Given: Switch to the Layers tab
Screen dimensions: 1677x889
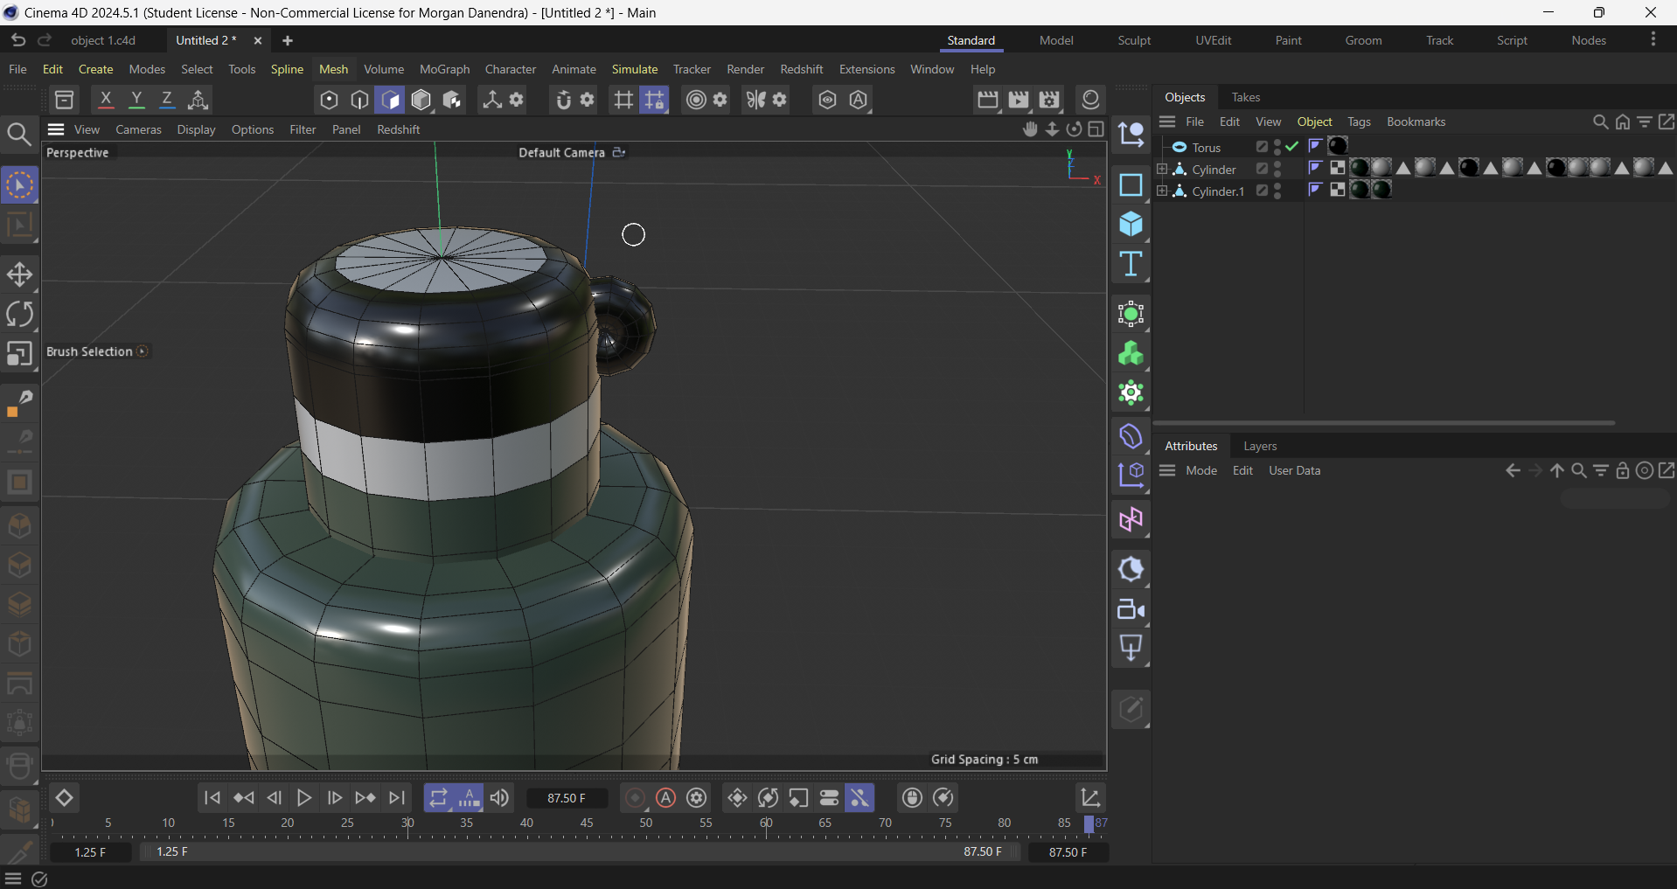Looking at the screenshot, I should (x=1259, y=446).
